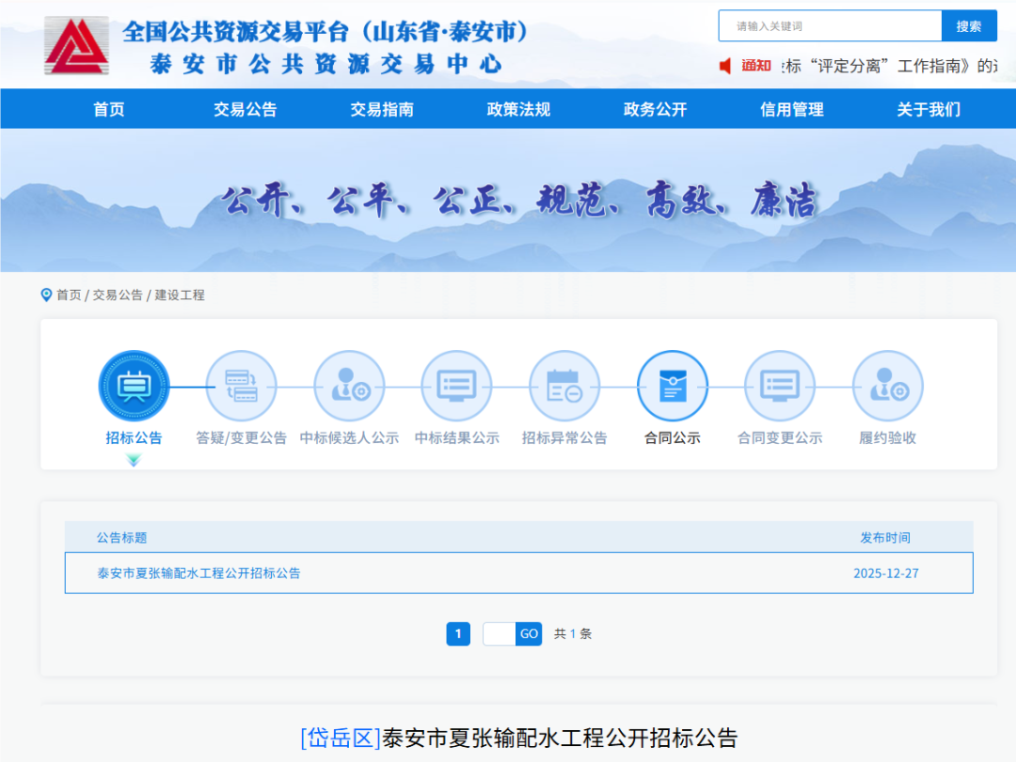The image size is (1016, 762).
Task: Select the 合同公示 stage icon
Action: 672,386
